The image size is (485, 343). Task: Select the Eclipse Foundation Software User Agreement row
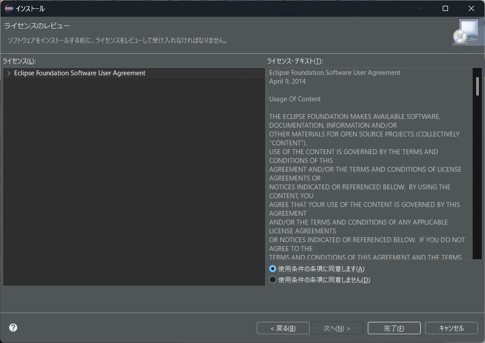click(x=134, y=73)
